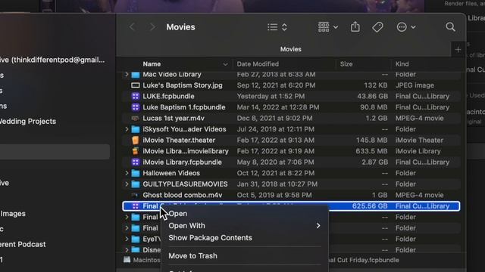Click the iMovie Theater kind cell
The width and height of the screenshot is (485, 272).
click(x=419, y=141)
